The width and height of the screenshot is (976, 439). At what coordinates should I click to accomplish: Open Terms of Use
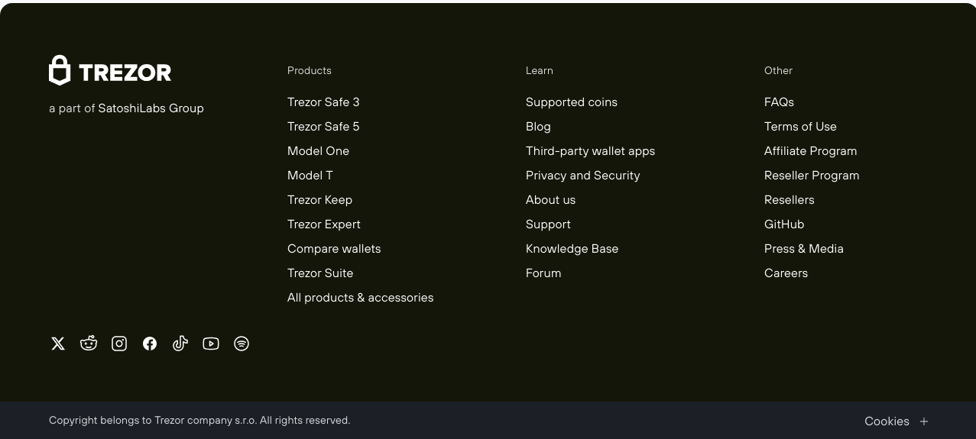(x=800, y=127)
